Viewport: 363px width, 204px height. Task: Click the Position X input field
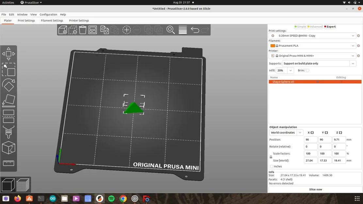pos(310,140)
